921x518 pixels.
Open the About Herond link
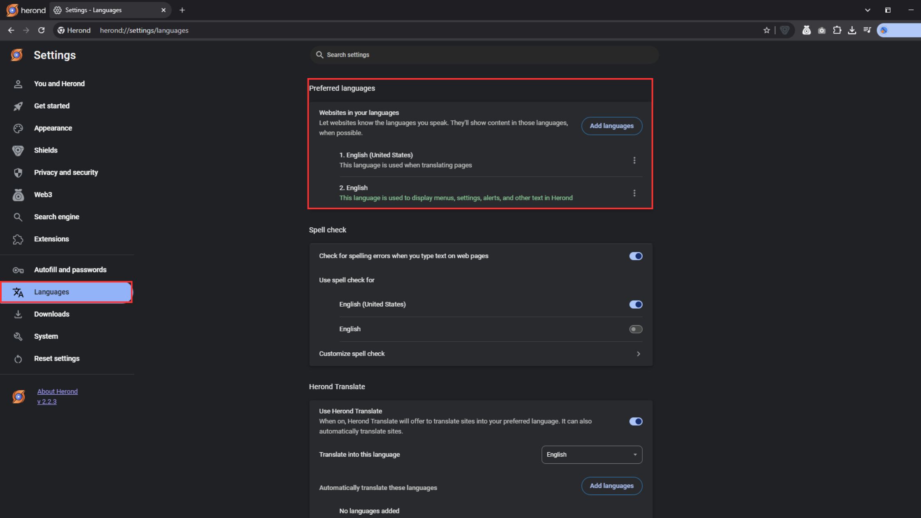57,391
